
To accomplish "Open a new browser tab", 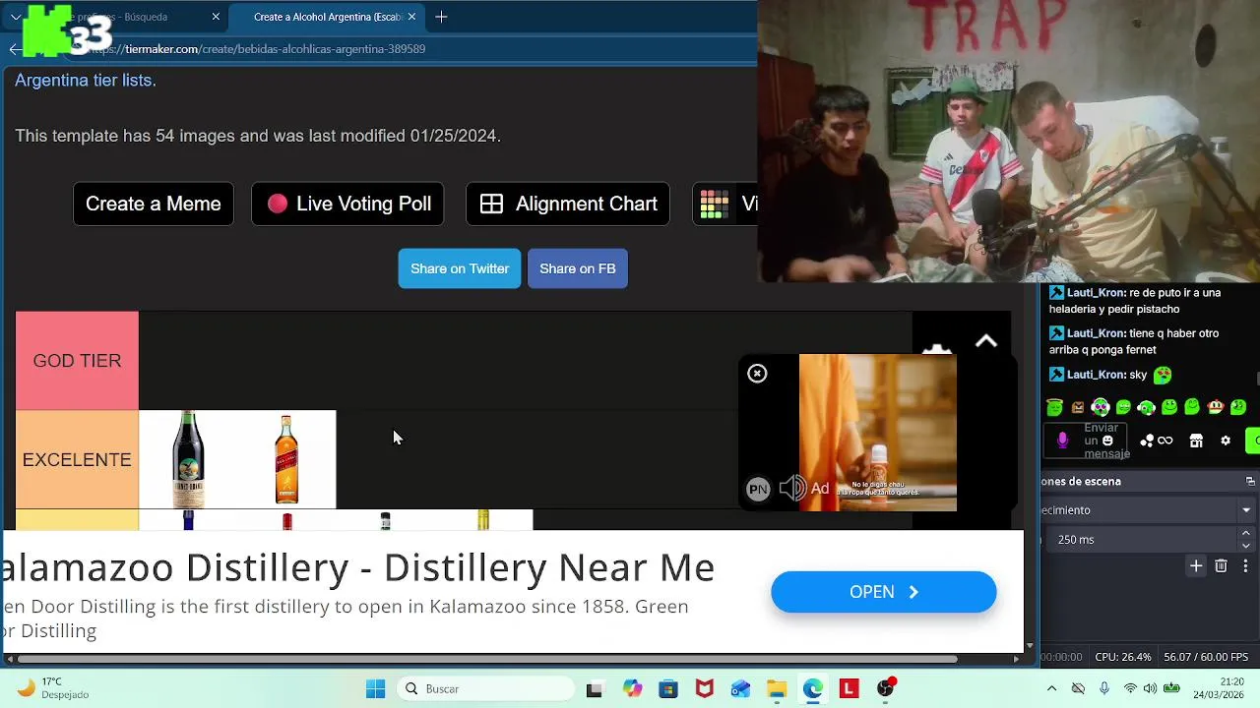I will point(441,17).
